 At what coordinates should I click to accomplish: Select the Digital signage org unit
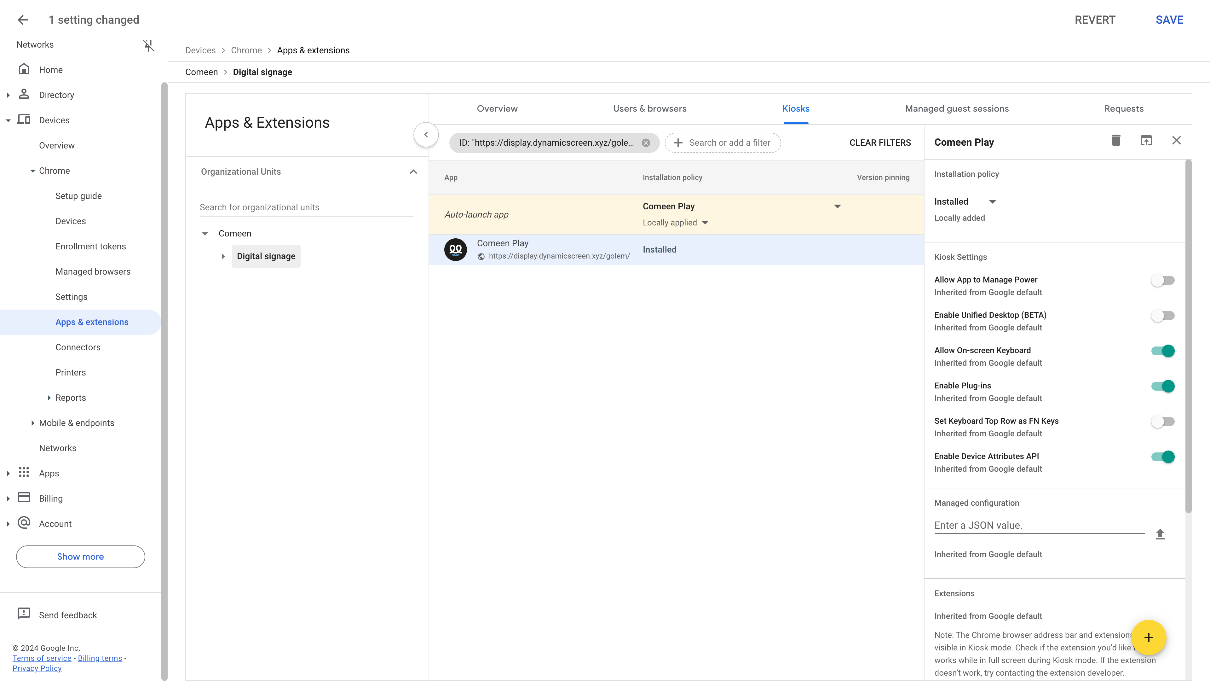[x=266, y=256]
